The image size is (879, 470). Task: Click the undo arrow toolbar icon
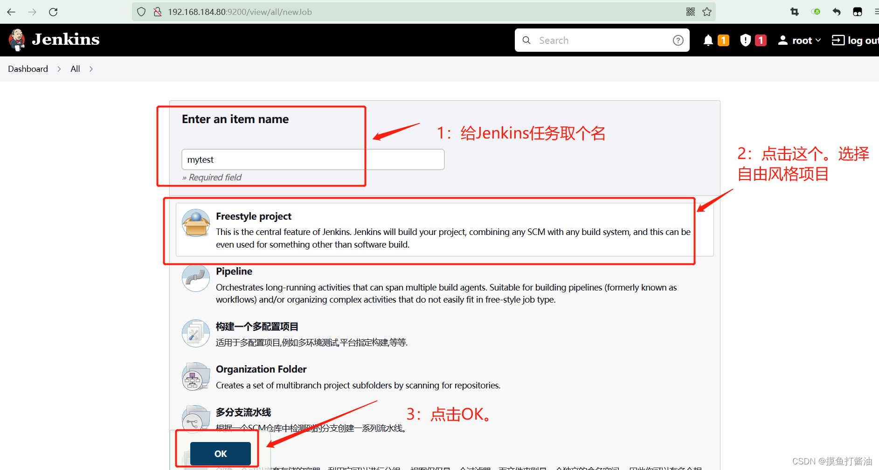(x=837, y=12)
